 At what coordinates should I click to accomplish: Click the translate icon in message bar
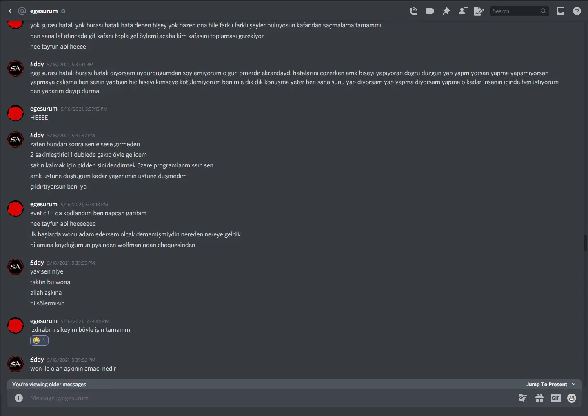(523, 398)
